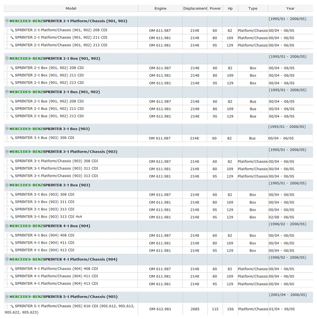Click the Year column header
The height and width of the screenshot is (319, 317).
[290, 9]
